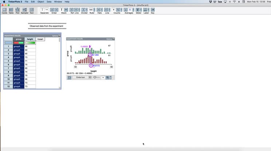The height and width of the screenshot is (151, 271).
Task: Open Meter options dropdown arrow
Action: click(141, 10)
